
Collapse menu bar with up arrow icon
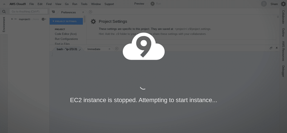pos(4,4)
